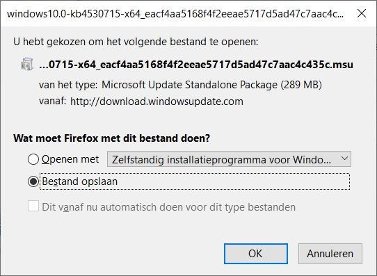Click the chevron arrow of the application dropdown
The image size is (377, 276).
344,159
